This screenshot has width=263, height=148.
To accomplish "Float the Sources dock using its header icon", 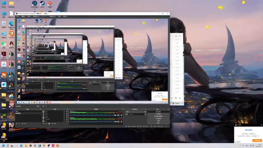I will click(68, 109).
